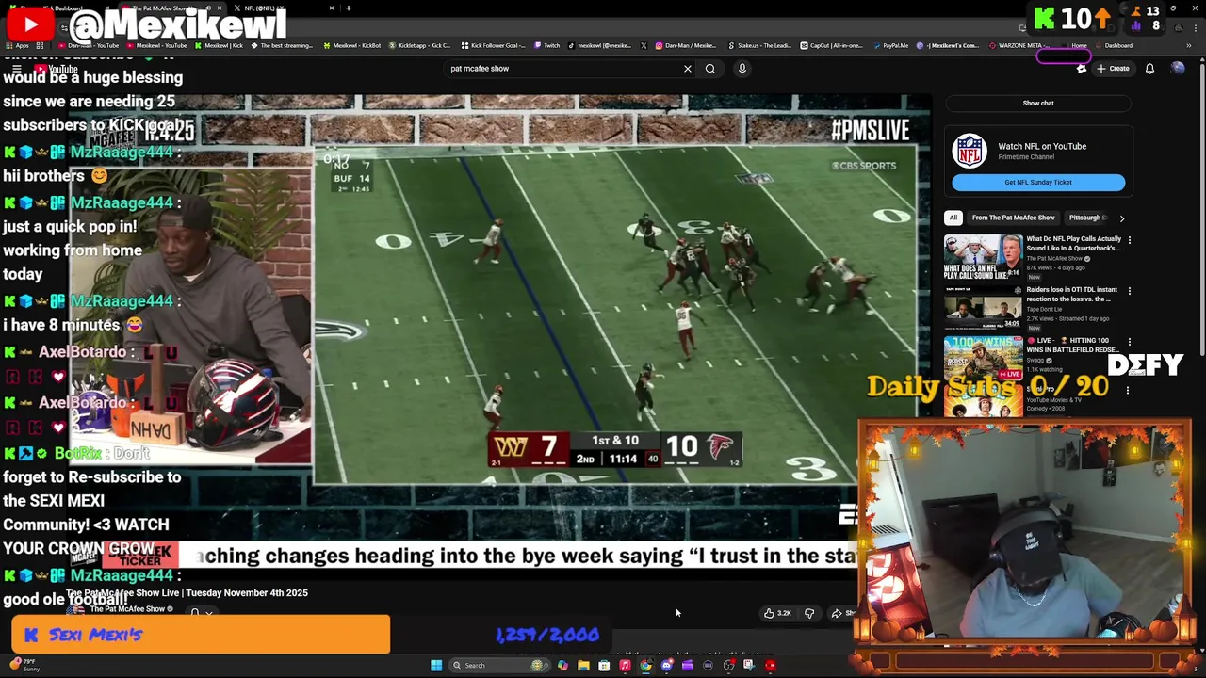Open Raiders lose in OT video thumbnail
Screen dimensions: 1206x678
tap(983, 308)
